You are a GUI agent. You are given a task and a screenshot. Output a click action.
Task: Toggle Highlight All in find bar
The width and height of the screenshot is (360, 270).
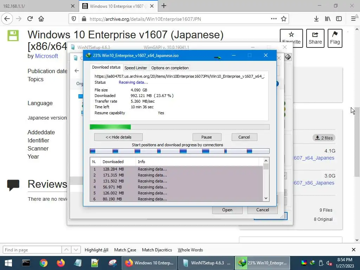[x=96, y=250]
